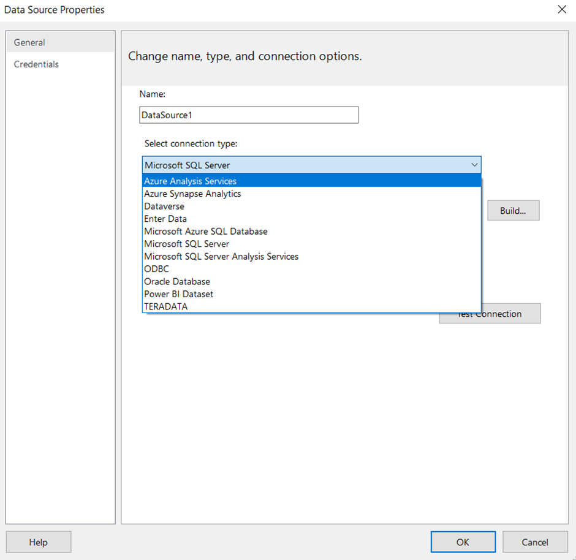Switch to the Credentials page
576x560 pixels.
60,64
